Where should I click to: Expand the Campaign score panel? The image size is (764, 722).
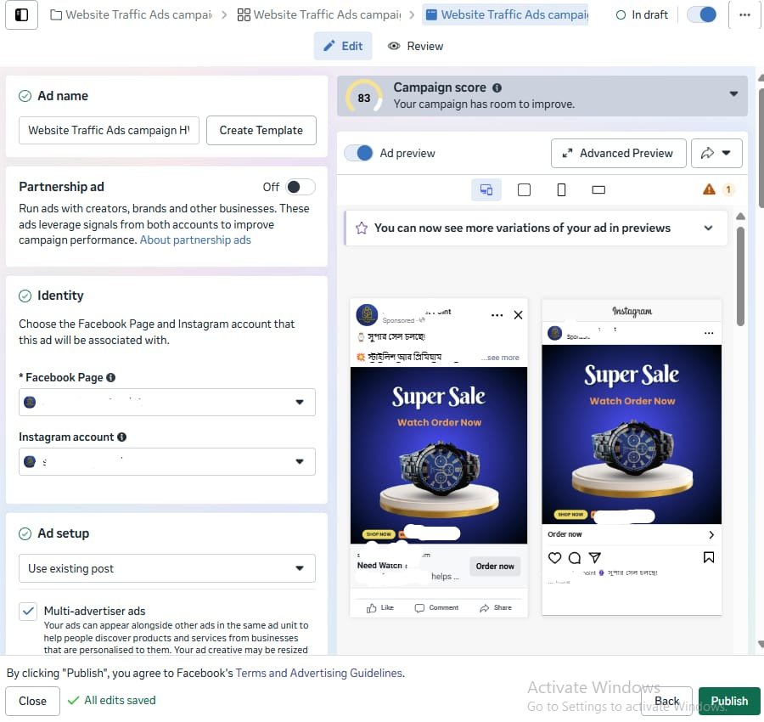pos(733,94)
